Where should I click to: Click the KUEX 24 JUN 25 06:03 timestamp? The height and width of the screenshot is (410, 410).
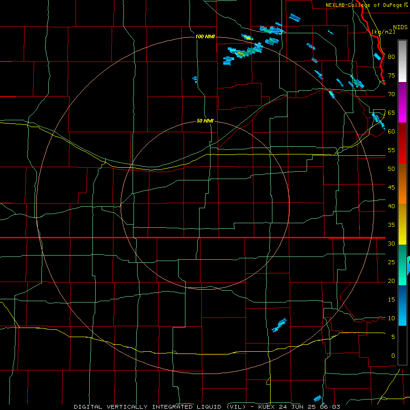coord(299,407)
